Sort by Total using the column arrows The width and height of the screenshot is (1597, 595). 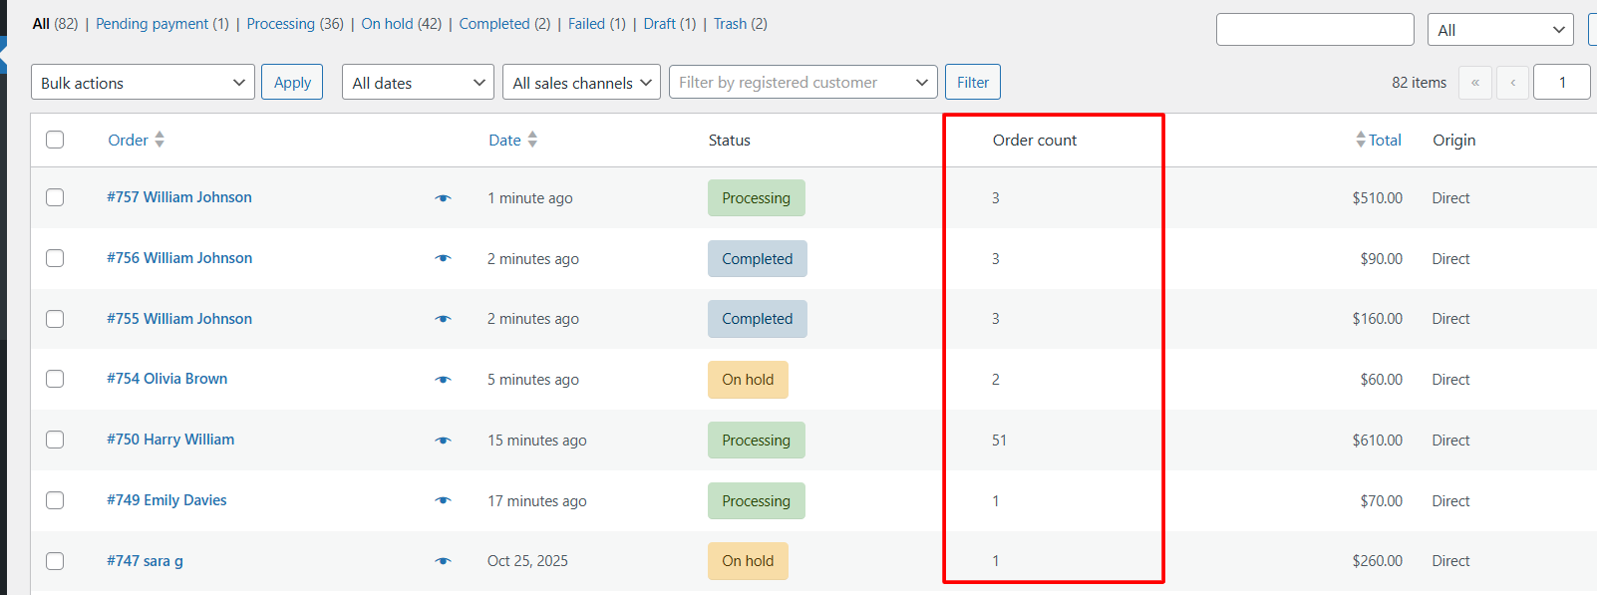1361,141
